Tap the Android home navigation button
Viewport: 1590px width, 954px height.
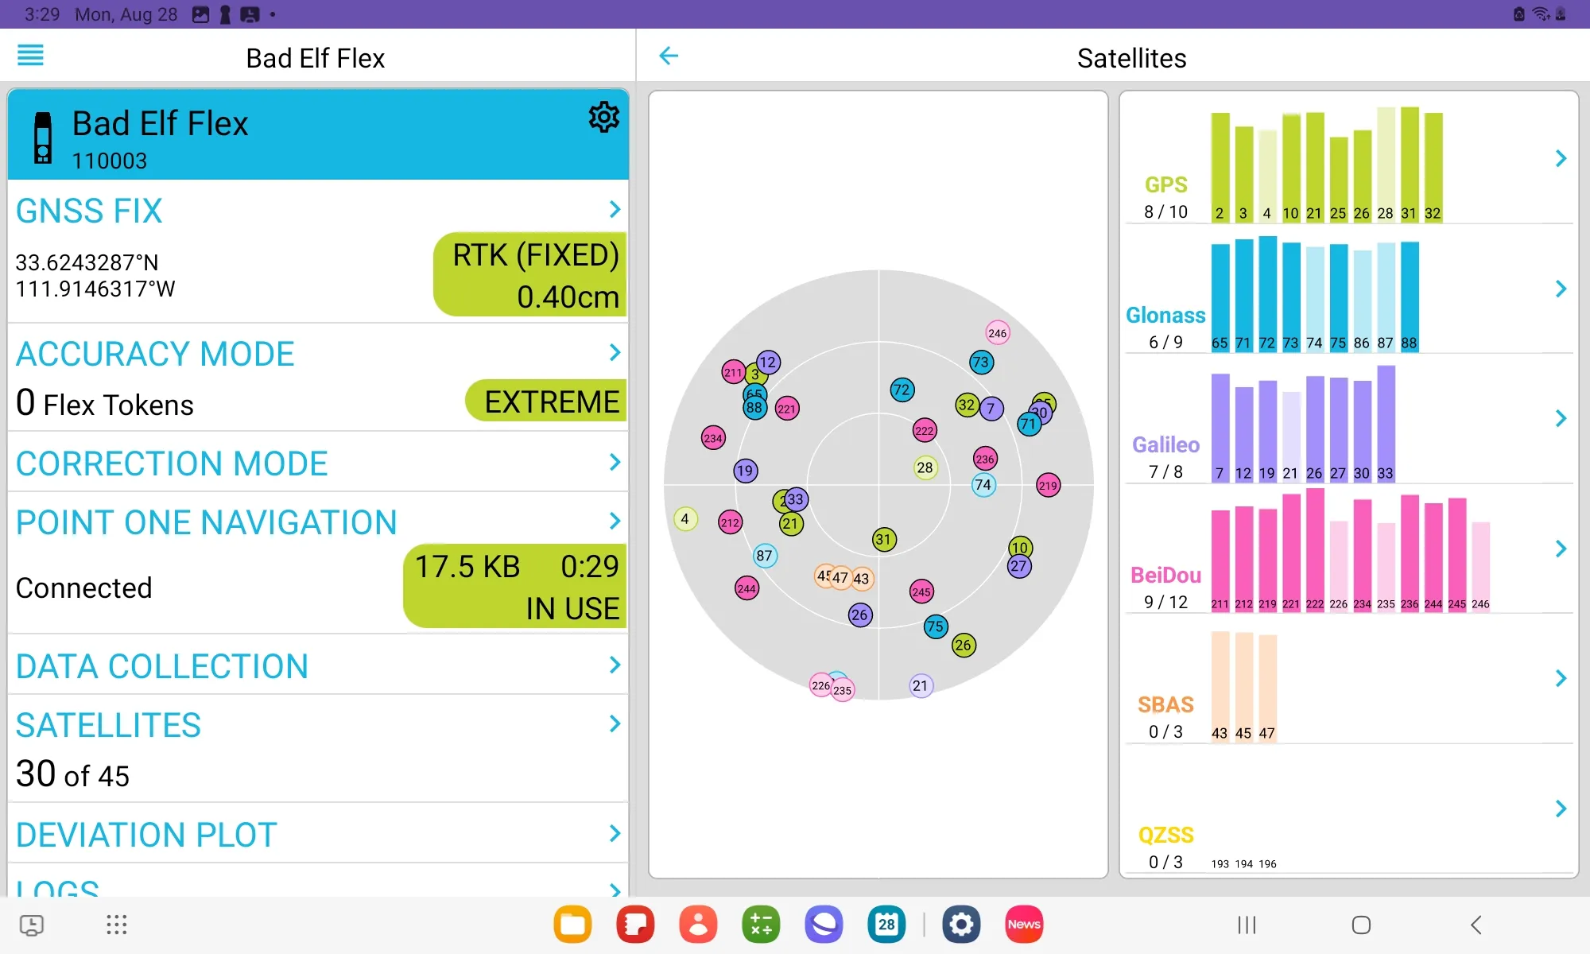click(1361, 925)
